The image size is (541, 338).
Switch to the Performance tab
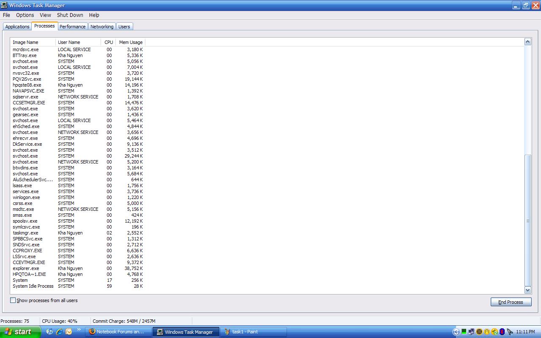tap(72, 27)
